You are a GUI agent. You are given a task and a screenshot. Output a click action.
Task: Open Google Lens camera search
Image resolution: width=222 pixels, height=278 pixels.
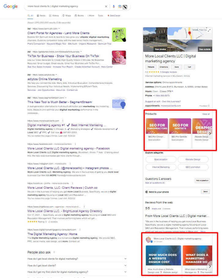(x=120, y=6)
